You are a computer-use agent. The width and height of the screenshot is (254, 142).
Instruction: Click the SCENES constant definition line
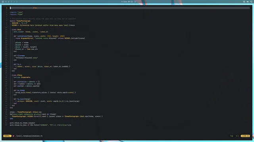pyautogui.click(x=43, y=25)
